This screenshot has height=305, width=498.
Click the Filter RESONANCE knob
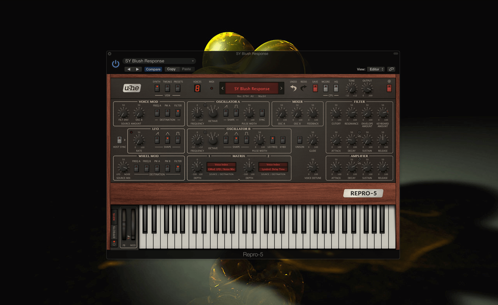[x=351, y=113]
